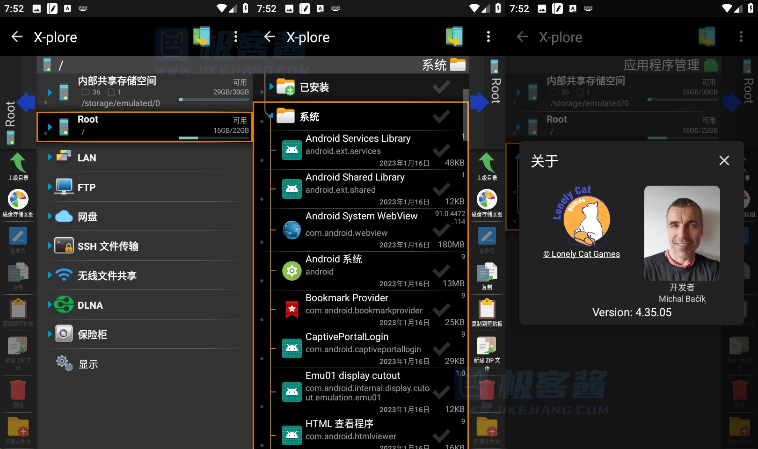Open overflow menu in the middle screen
758x449 pixels.
[x=488, y=37]
